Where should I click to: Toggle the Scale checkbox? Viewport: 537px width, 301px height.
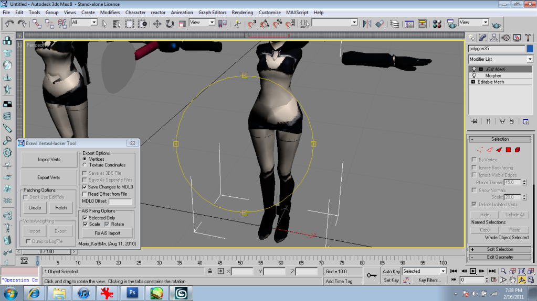(x=85, y=224)
